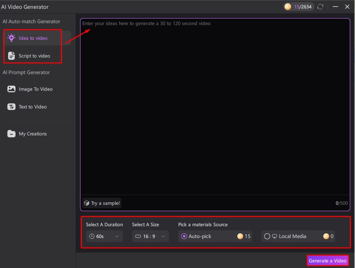Expand the 16:9 size dropdown
355x268 pixels.
click(x=150, y=237)
